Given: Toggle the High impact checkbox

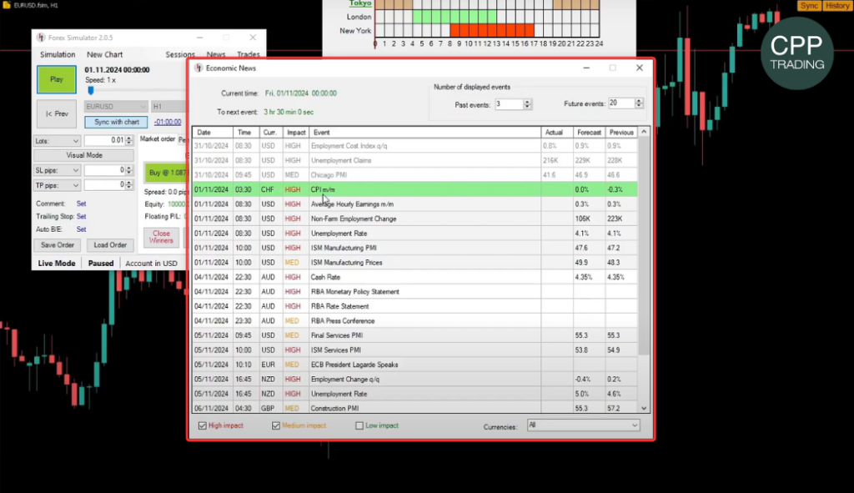Looking at the screenshot, I should tap(203, 426).
